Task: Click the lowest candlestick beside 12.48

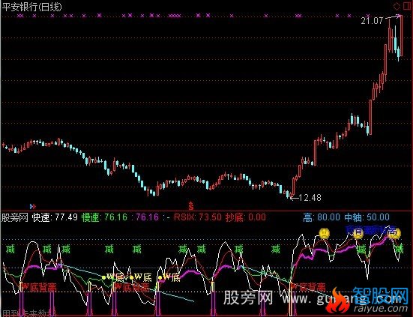Action: 291,196
